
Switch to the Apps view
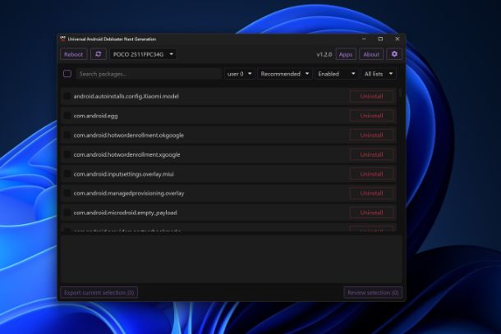coord(346,54)
